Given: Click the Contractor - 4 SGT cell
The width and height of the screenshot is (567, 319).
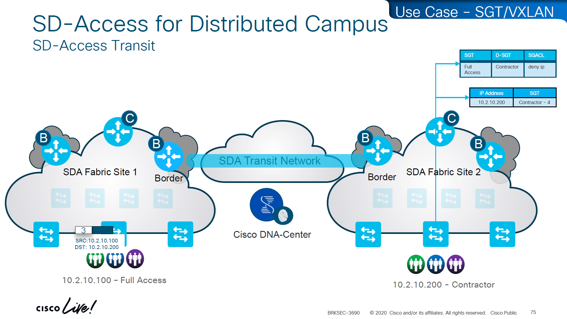Looking at the screenshot, I should 534,102.
